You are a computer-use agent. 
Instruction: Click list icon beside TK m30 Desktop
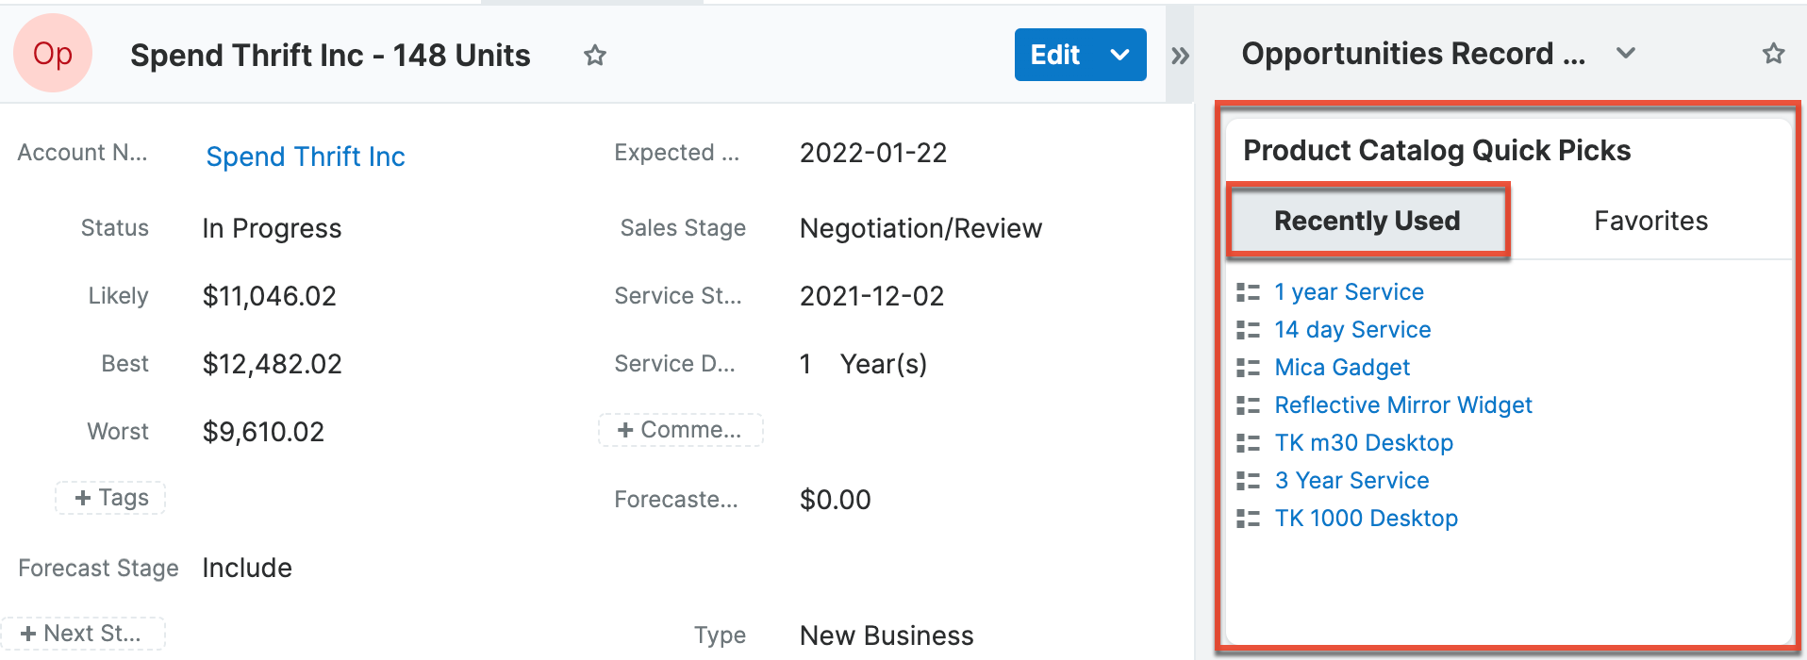click(1248, 443)
